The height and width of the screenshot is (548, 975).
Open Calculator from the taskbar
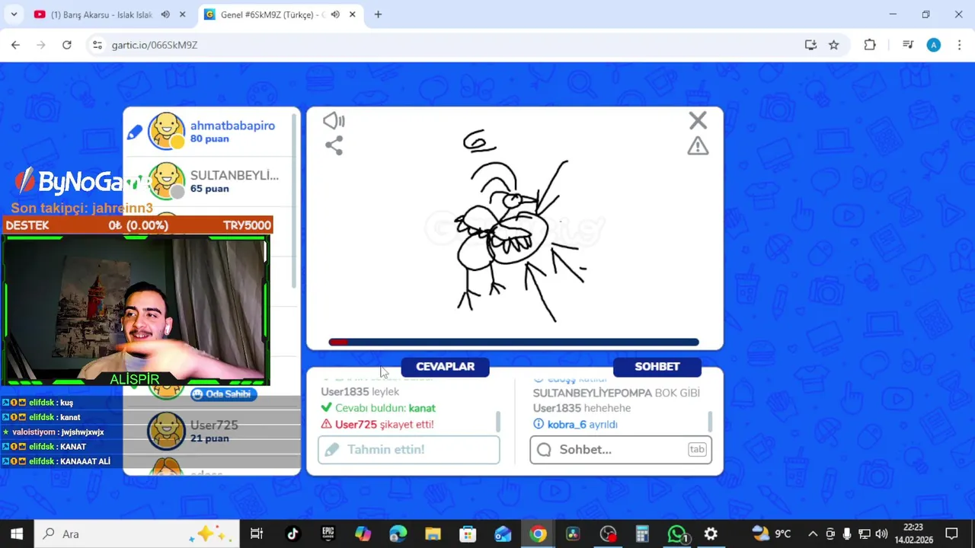[642, 534]
